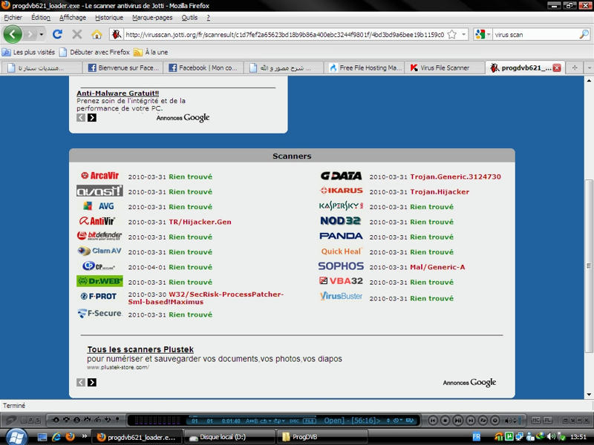Open the Tous les scanners Plustek link
Viewport: 594px width, 445px height.
140,349
